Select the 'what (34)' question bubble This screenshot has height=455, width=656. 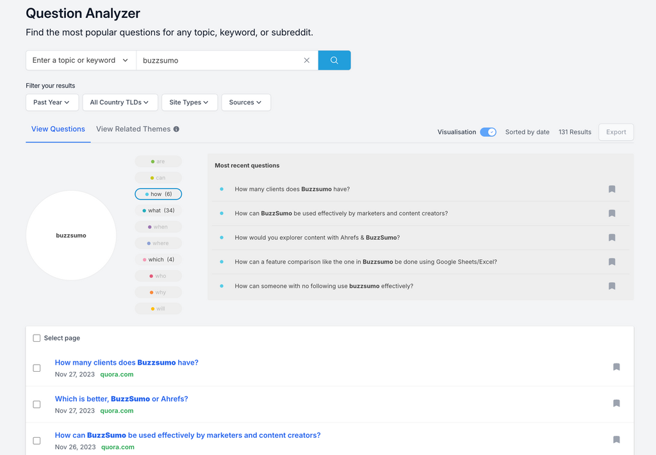point(158,211)
